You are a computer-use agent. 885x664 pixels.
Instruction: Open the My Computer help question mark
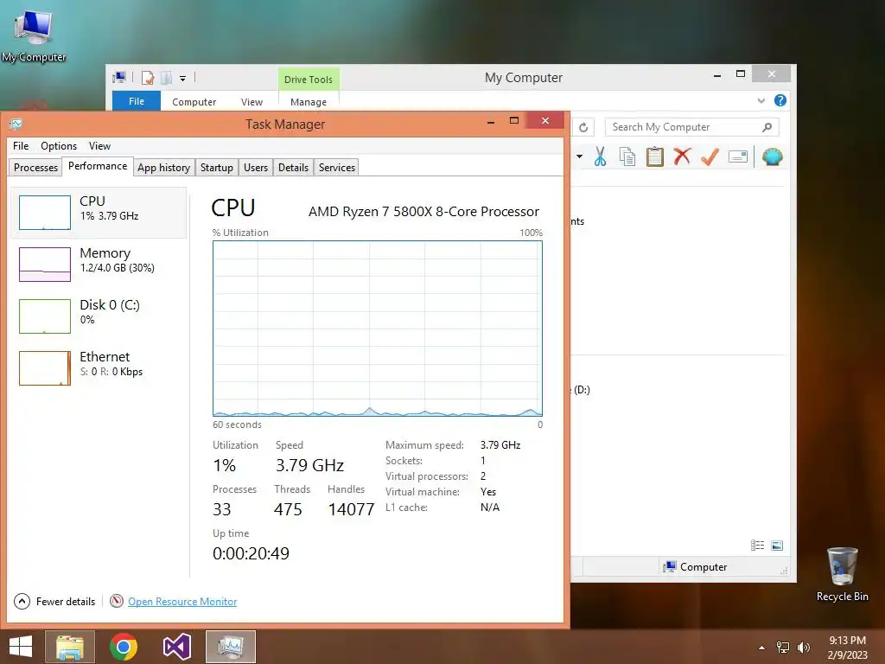(x=780, y=100)
